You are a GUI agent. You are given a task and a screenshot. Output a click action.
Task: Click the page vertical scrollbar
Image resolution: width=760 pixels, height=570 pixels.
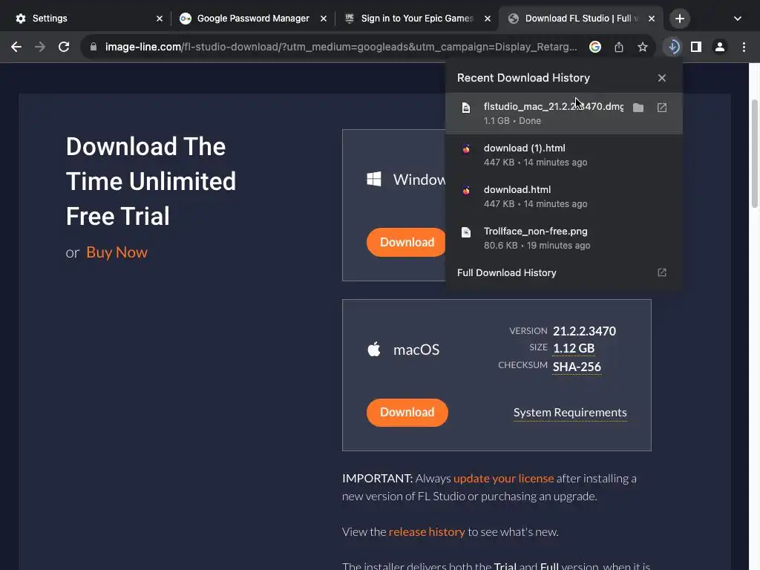coord(754,153)
